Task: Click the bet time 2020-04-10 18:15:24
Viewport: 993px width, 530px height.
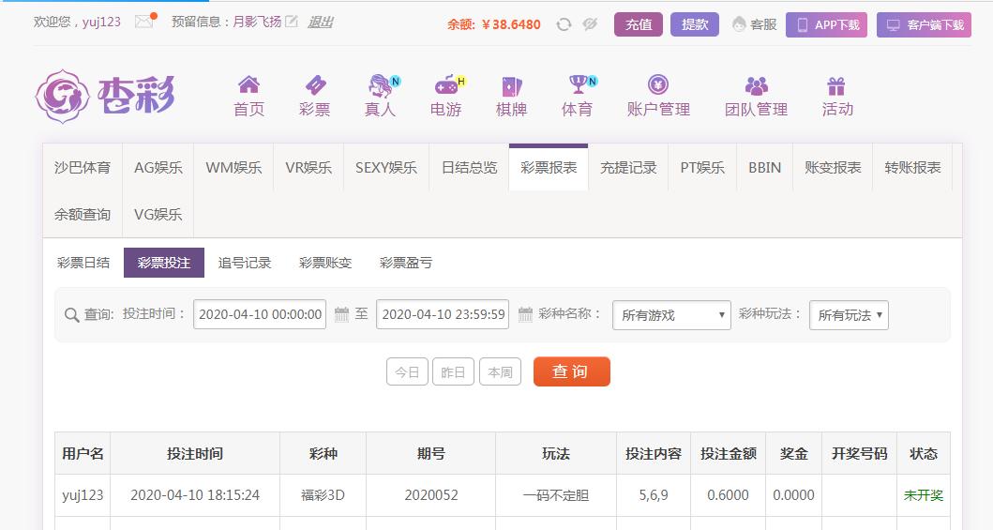Action: click(x=195, y=495)
